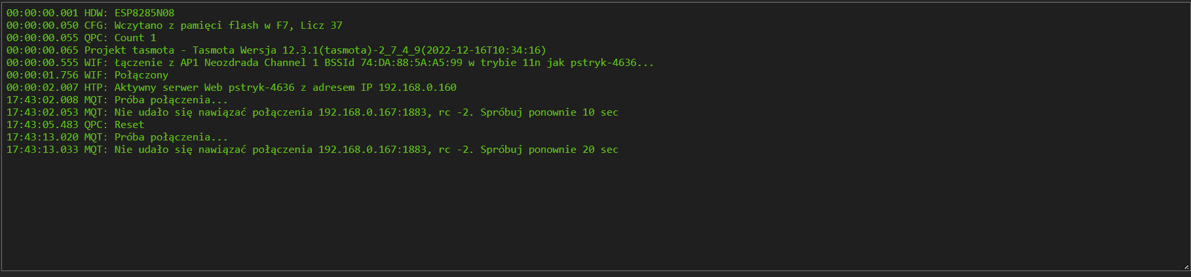Click the MQTT failure line with 20 sec retry
Viewport: 1191px width, 277px height.
click(x=312, y=149)
